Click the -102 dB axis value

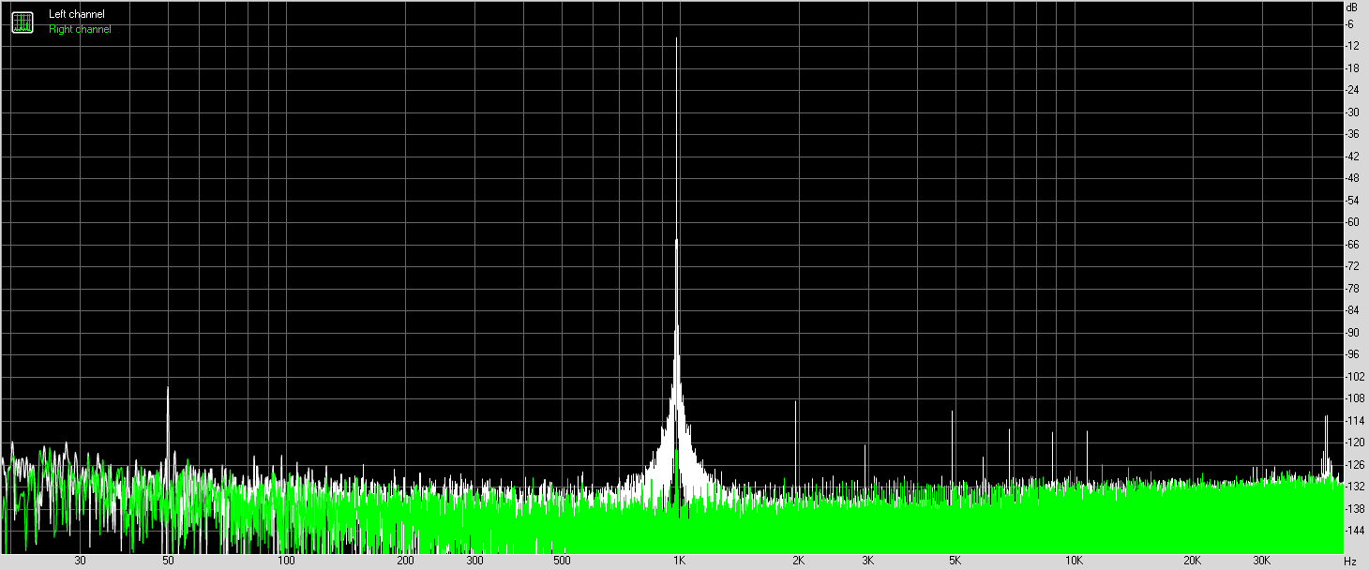point(1355,376)
